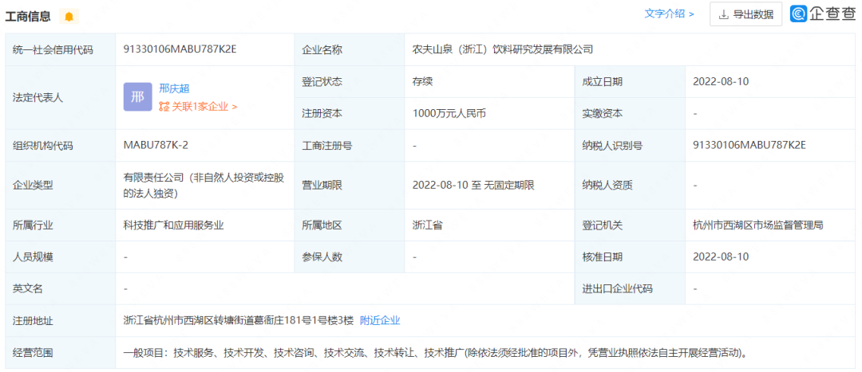Screen dimensions: 862x372
Task: Click the 存续 registration status value
Action: pyautogui.click(x=423, y=81)
